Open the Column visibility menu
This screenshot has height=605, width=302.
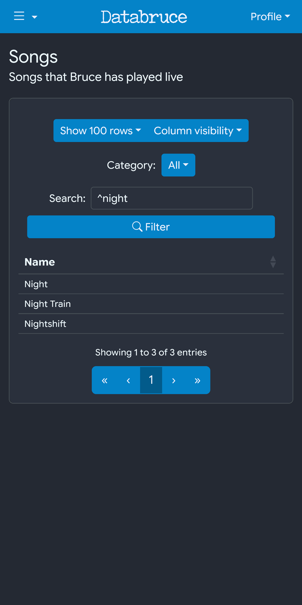click(198, 131)
